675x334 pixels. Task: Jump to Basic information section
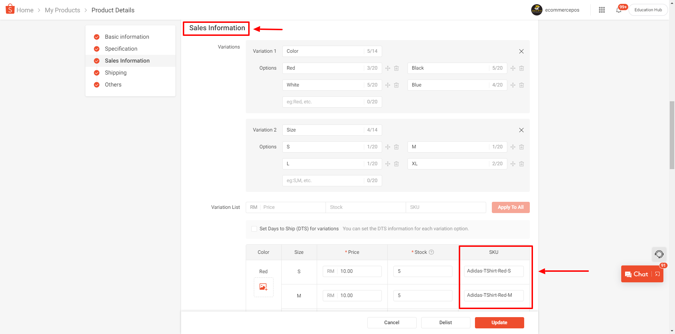127,37
